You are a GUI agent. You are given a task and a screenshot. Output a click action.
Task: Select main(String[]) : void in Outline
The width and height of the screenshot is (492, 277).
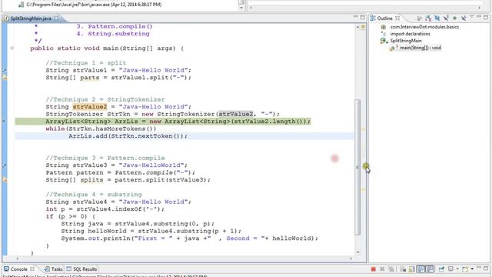[x=421, y=48]
